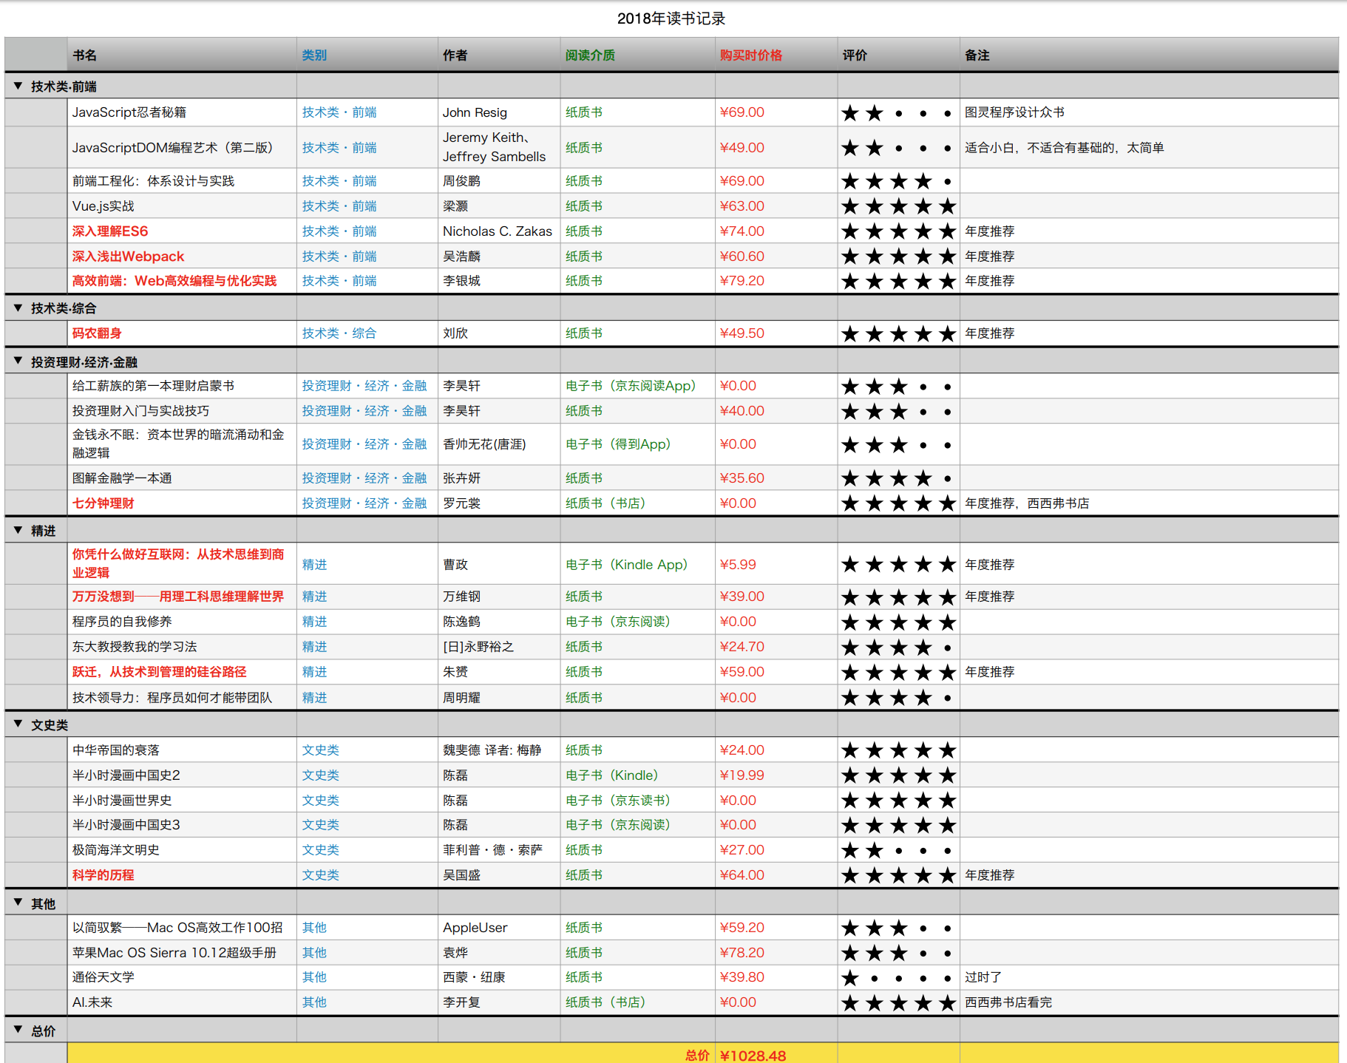
Task: Select the medium cell 电子书（Kindle App）
Action: [638, 565]
